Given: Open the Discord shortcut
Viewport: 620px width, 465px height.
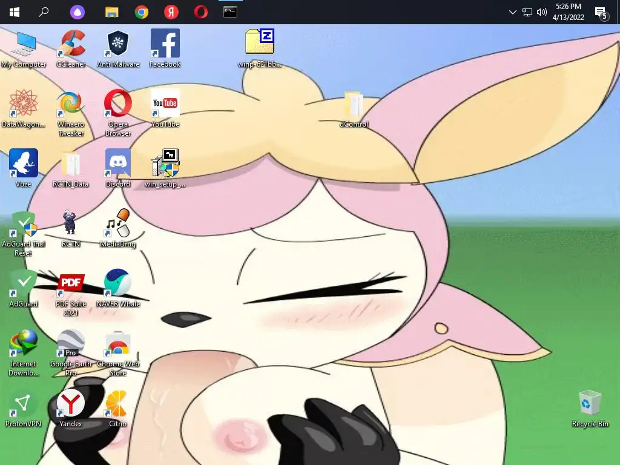Looking at the screenshot, I should [118, 168].
